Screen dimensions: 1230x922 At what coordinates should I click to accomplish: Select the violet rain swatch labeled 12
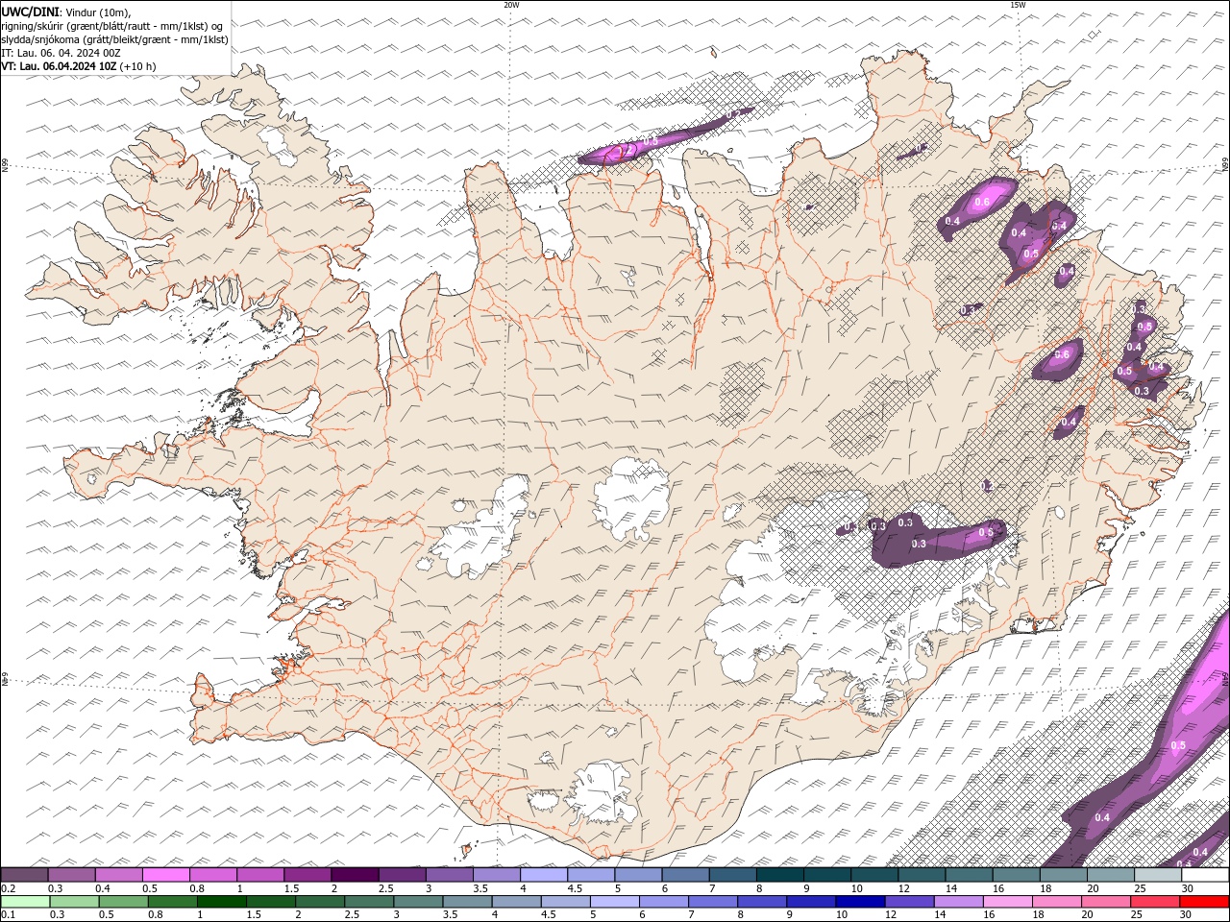[x=909, y=902]
